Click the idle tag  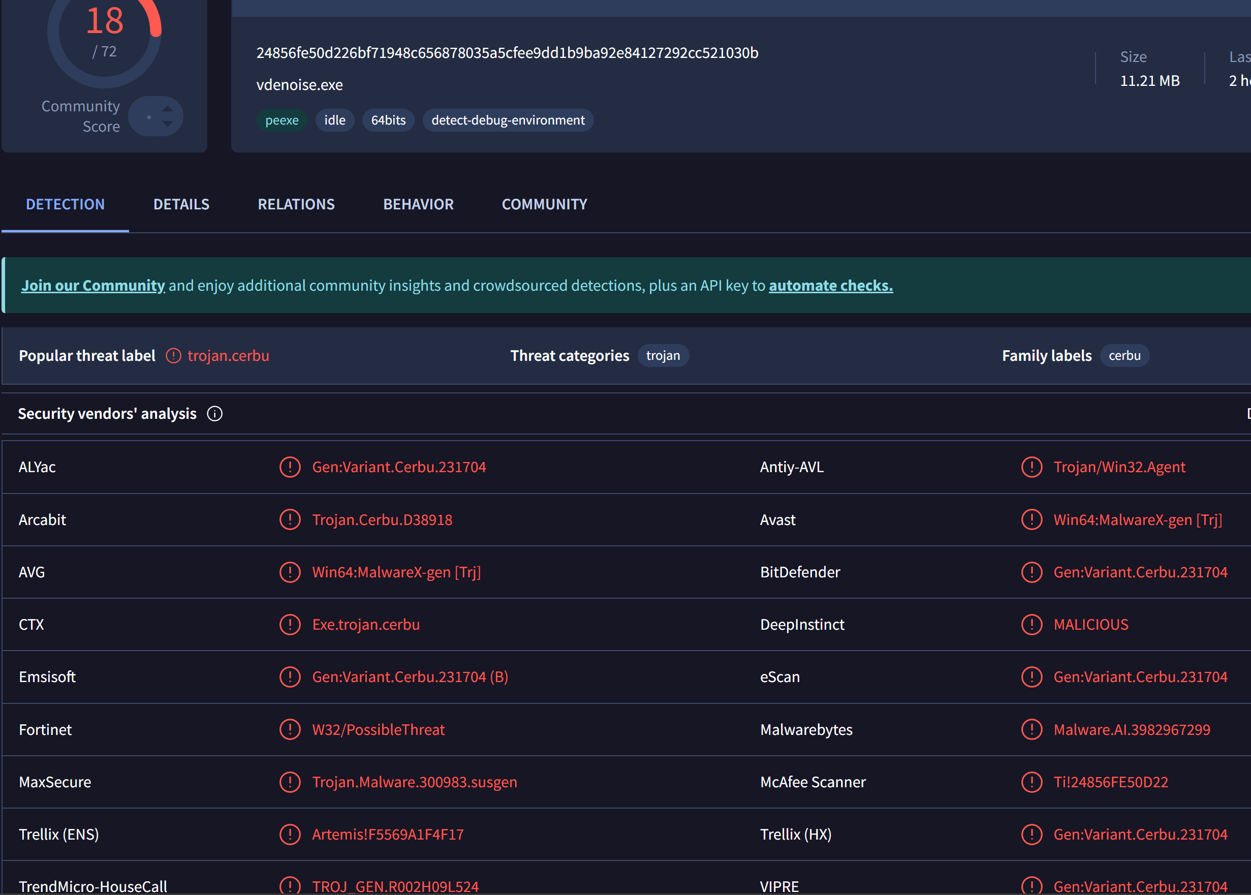coord(335,120)
